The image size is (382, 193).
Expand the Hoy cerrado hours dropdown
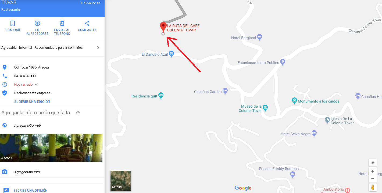(36, 85)
